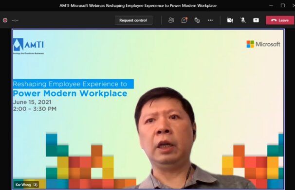Click the AMTI logo on the slide
Viewport: 295px width, 190px height.
coord(28,46)
